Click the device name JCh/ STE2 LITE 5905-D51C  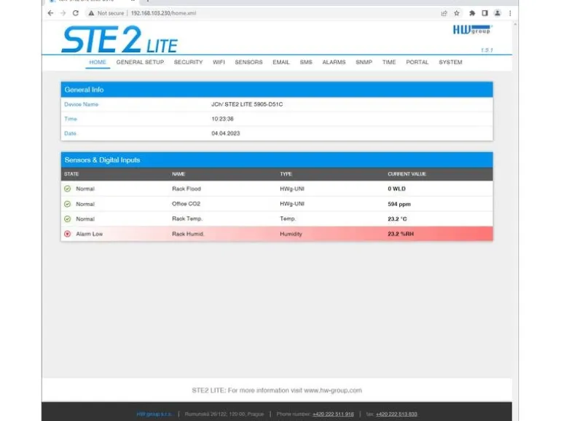pos(247,104)
